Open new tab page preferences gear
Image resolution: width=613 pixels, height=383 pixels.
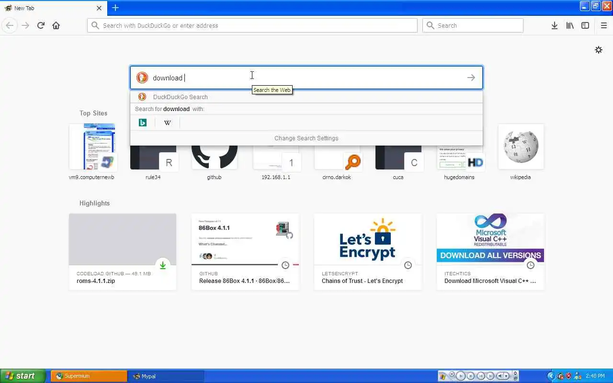tap(599, 50)
